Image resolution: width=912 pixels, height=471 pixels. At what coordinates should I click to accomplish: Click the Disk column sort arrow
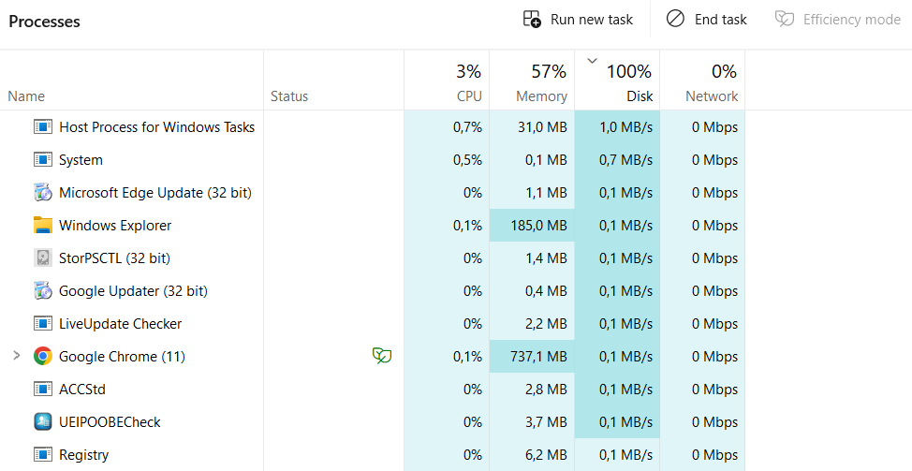pyautogui.click(x=592, y=61)
